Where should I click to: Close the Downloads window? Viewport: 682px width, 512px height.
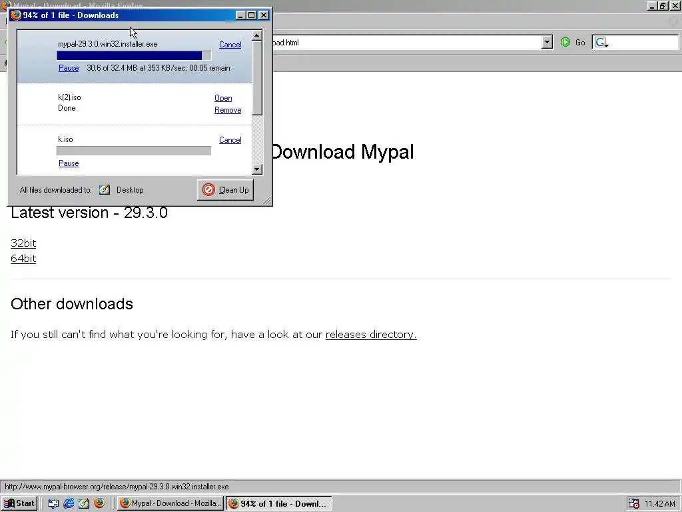coord(264,15)
